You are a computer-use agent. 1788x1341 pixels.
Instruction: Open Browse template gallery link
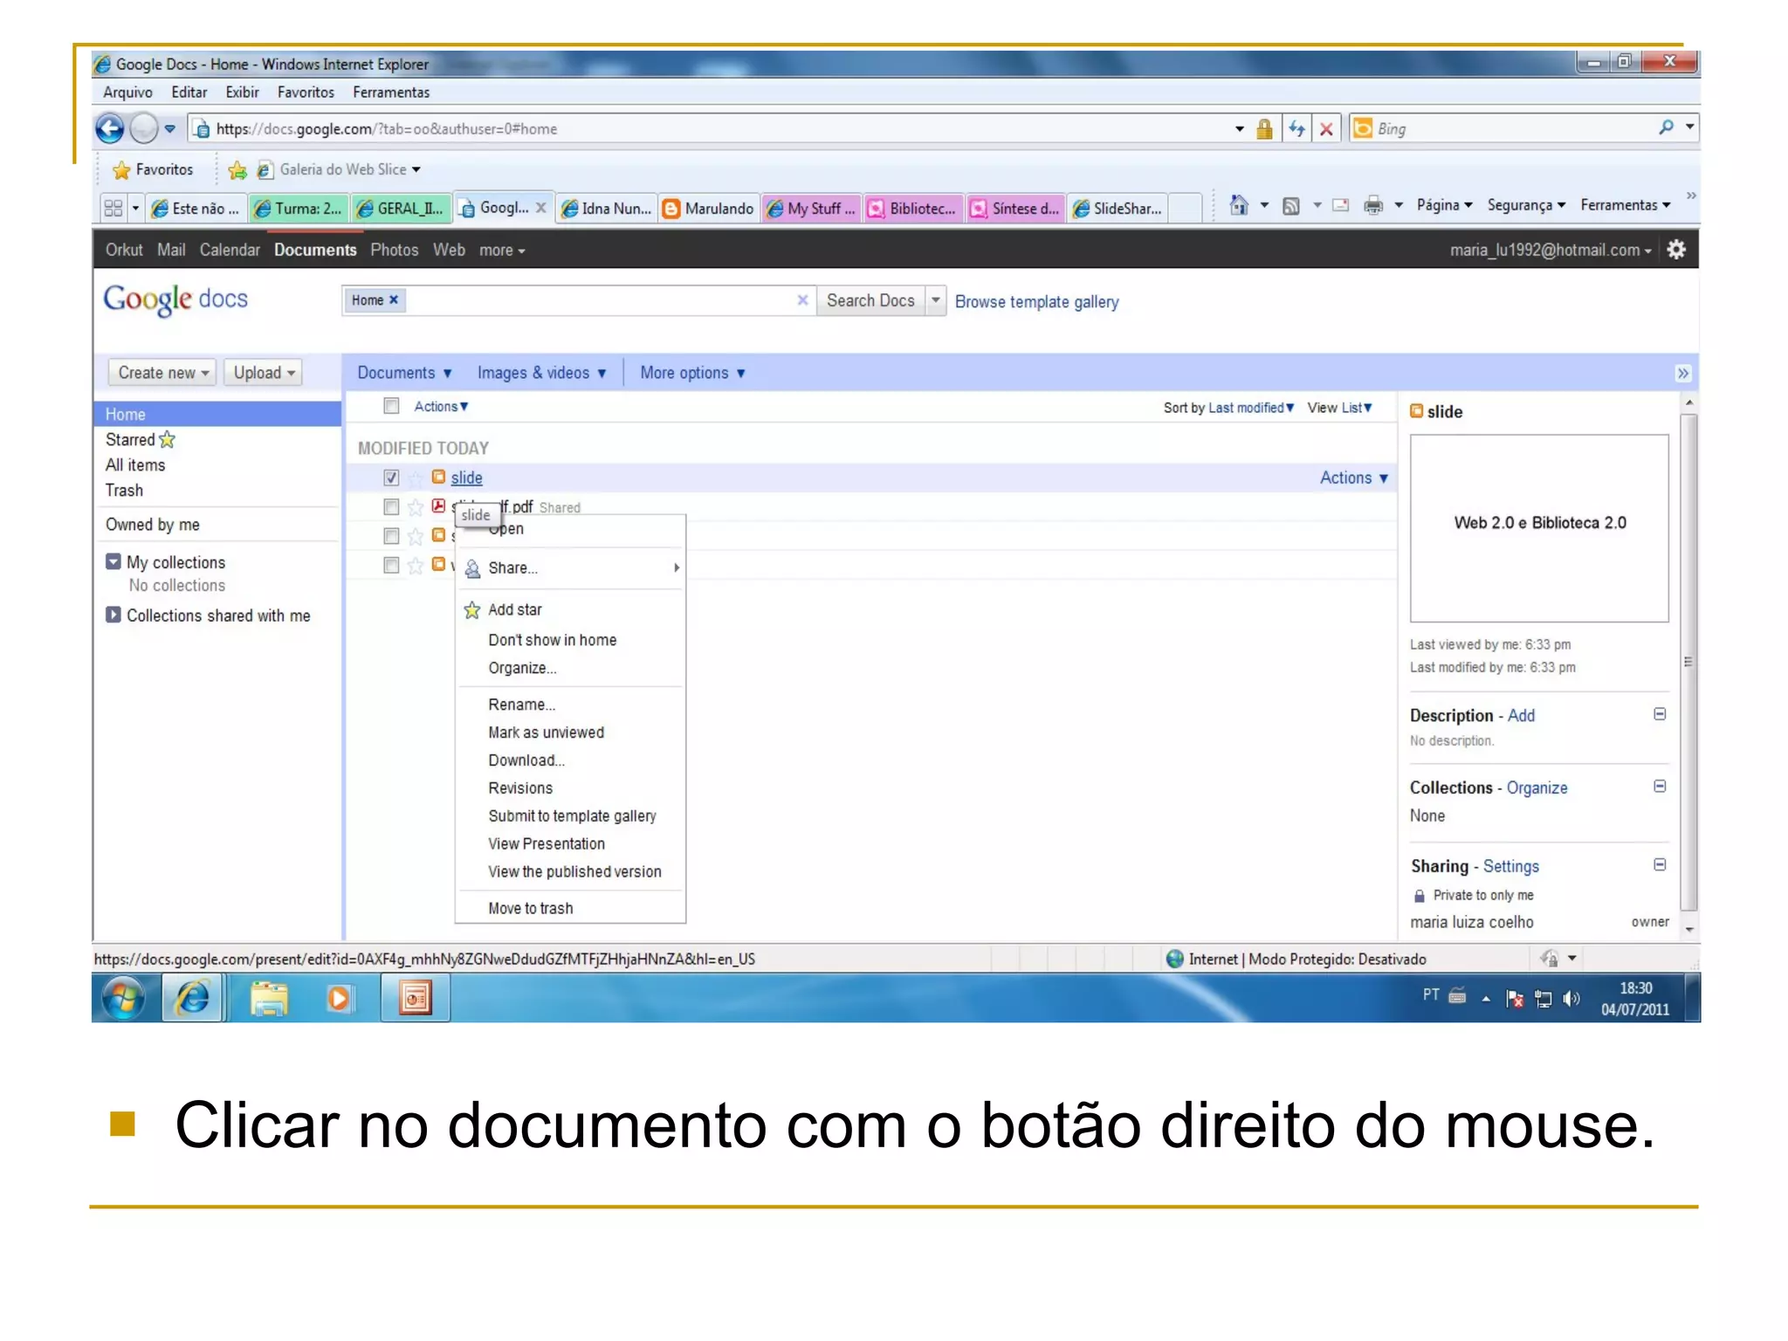(x=1036, y=301)
